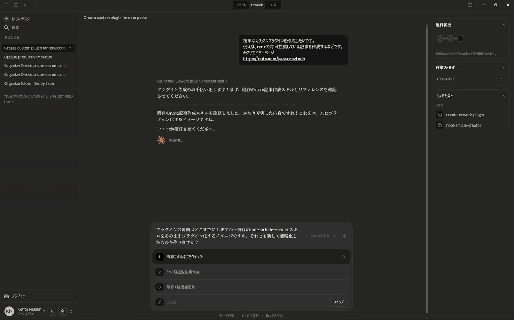514x320 pixels.
Task: Switch to the コード tab
Action: [x=273, y=5]
